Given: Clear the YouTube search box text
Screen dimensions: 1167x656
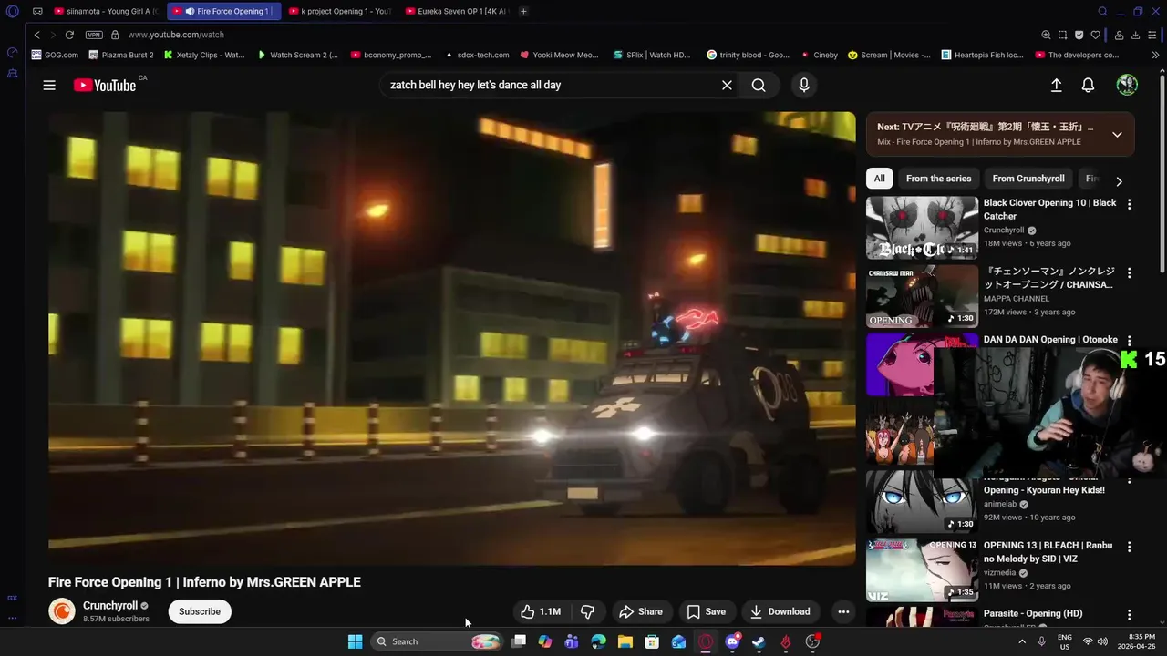Looking at the screenshot, I should click(727, 85).
